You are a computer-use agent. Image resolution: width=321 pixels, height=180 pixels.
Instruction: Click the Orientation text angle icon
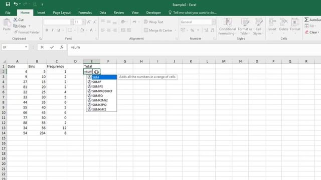click(123, 21)
